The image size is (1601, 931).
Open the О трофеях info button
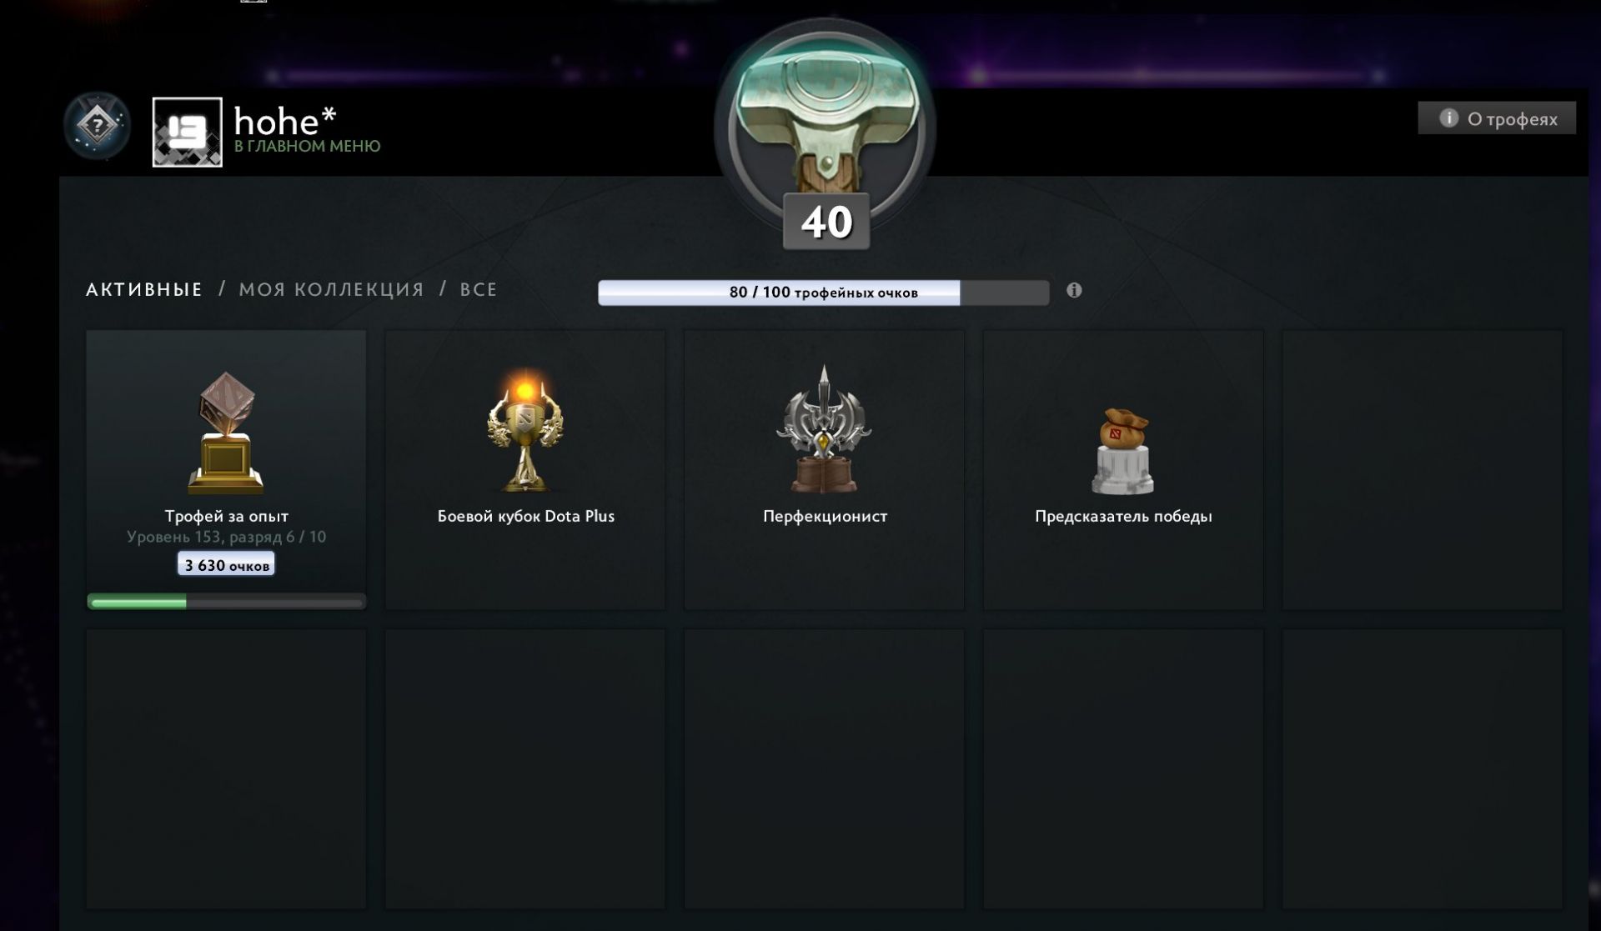click(x=1497, y=118)
